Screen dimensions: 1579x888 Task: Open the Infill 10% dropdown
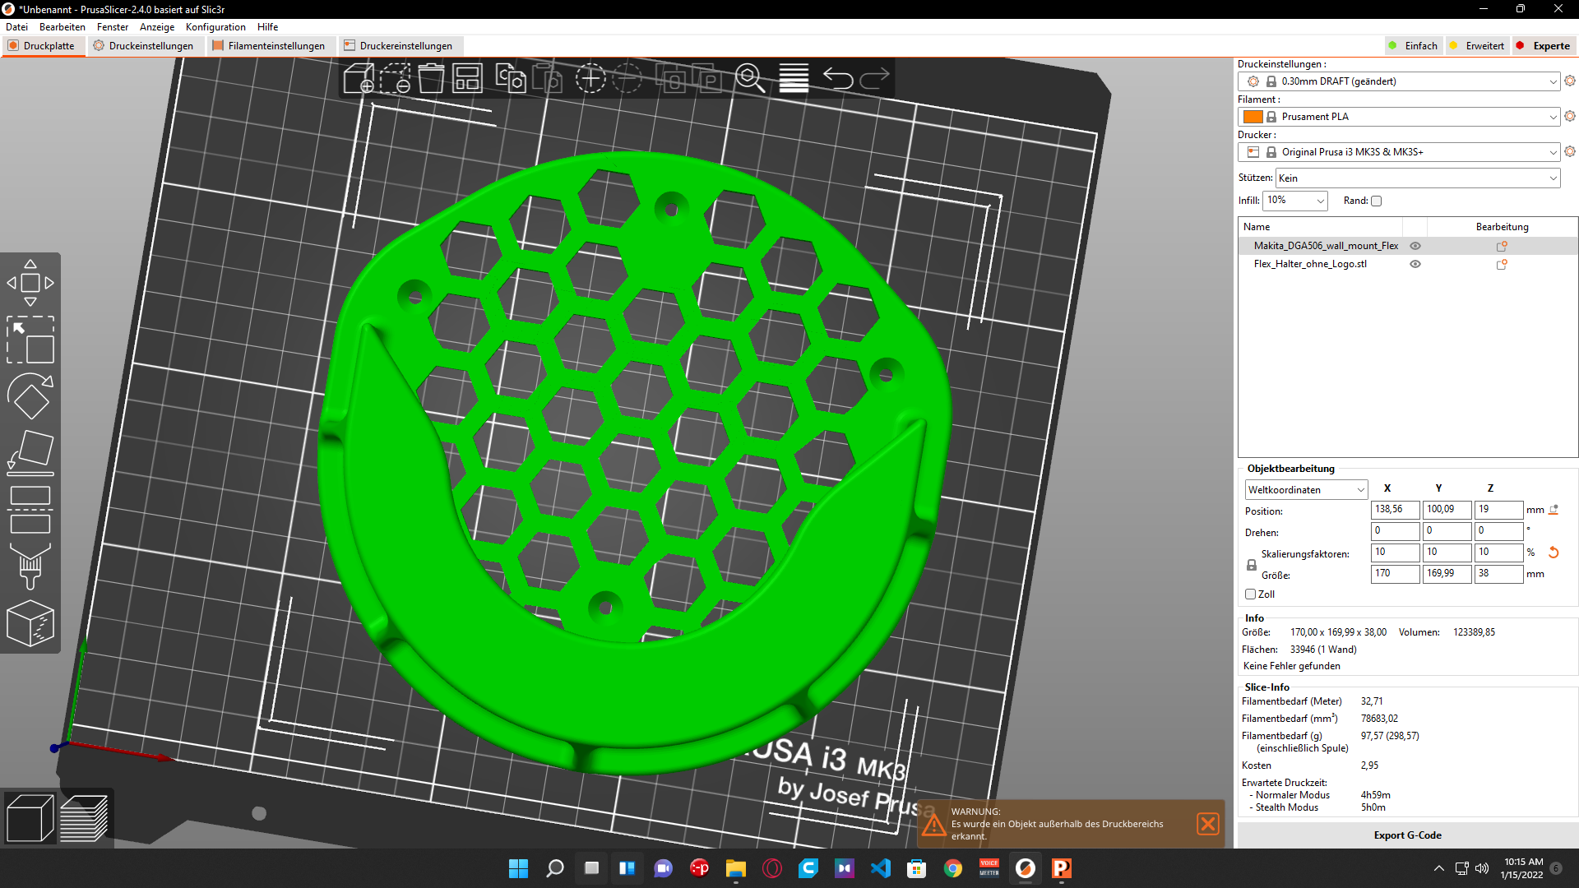point(1296,201)
